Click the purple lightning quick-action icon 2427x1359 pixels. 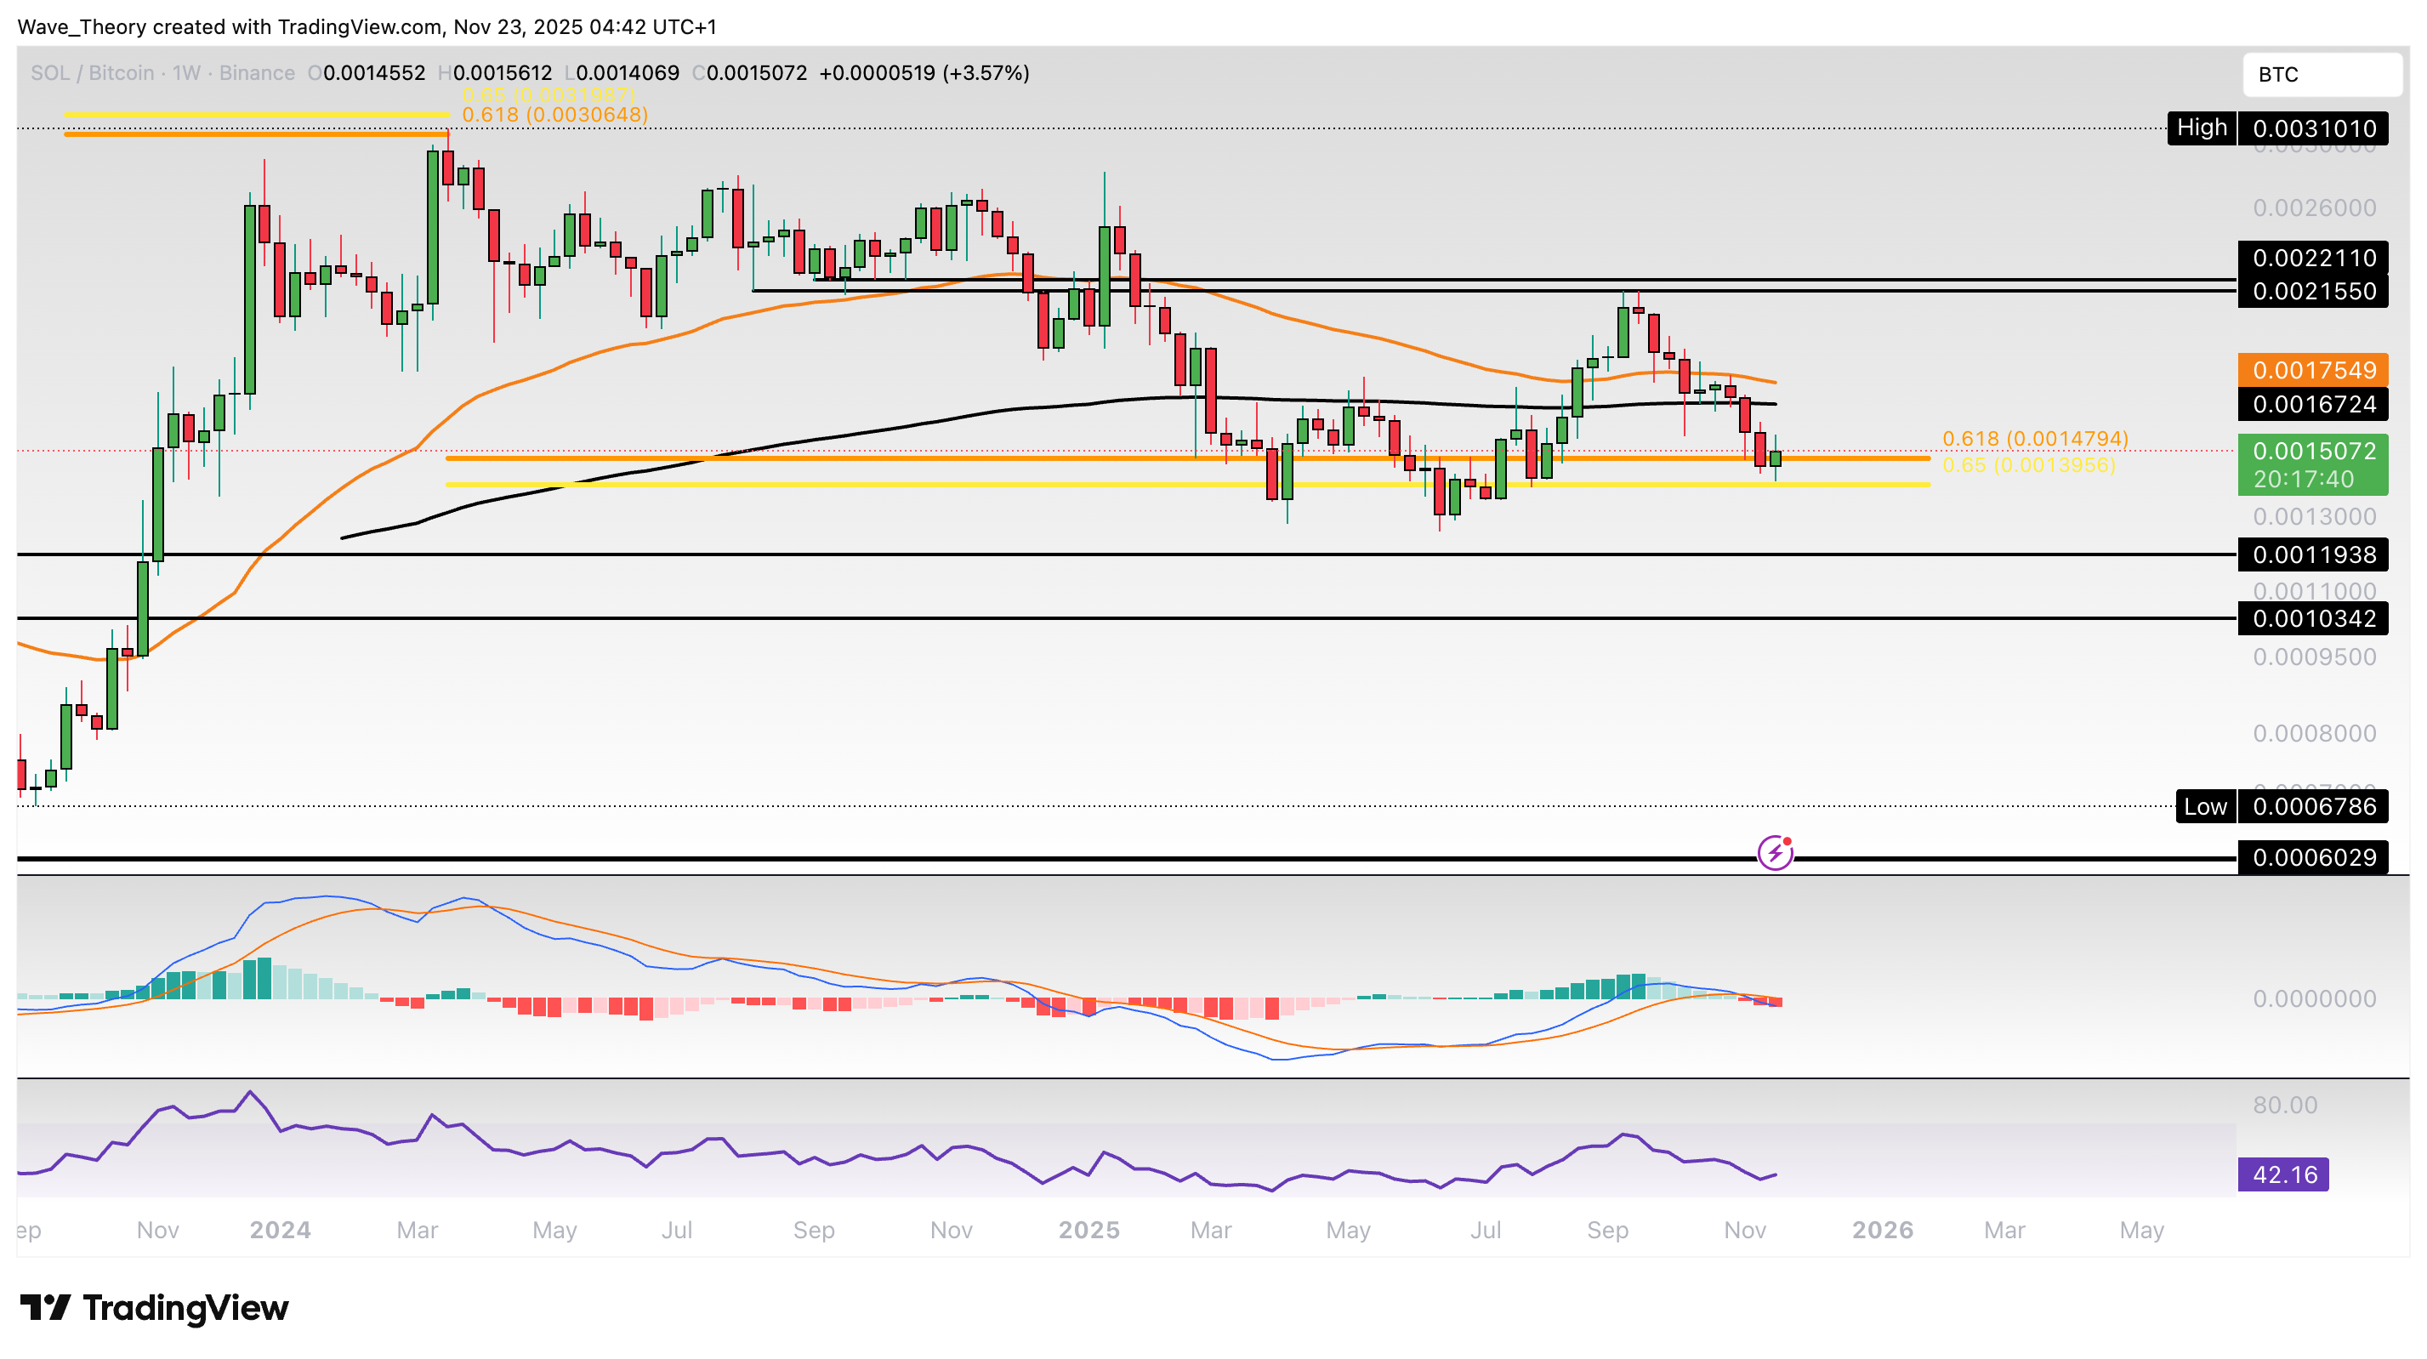[x=1775, y=854]
